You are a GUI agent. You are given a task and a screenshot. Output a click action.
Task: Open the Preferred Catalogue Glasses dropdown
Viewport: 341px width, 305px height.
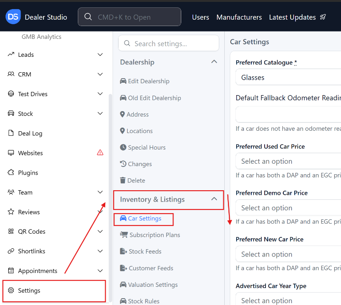288,77
